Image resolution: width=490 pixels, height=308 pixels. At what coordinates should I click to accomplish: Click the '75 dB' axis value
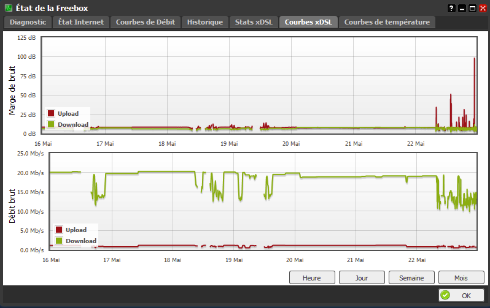click(x=28, y=76)
